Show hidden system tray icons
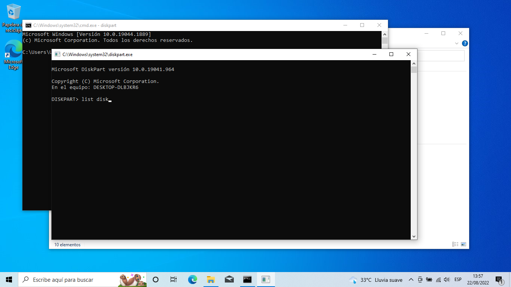Image resolution: width=511 pixels, height=287 pixels. 411,280
